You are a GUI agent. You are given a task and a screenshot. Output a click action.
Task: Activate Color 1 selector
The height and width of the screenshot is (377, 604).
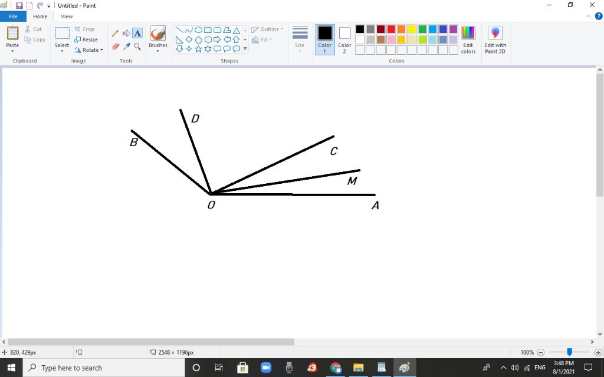[325, 39]
